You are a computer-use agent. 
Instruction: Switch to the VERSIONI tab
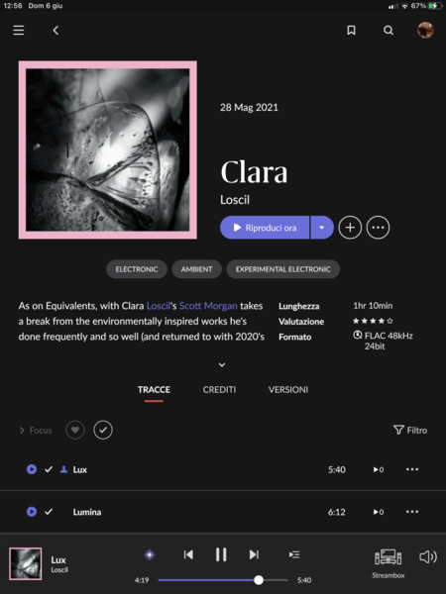pos(288,390)
